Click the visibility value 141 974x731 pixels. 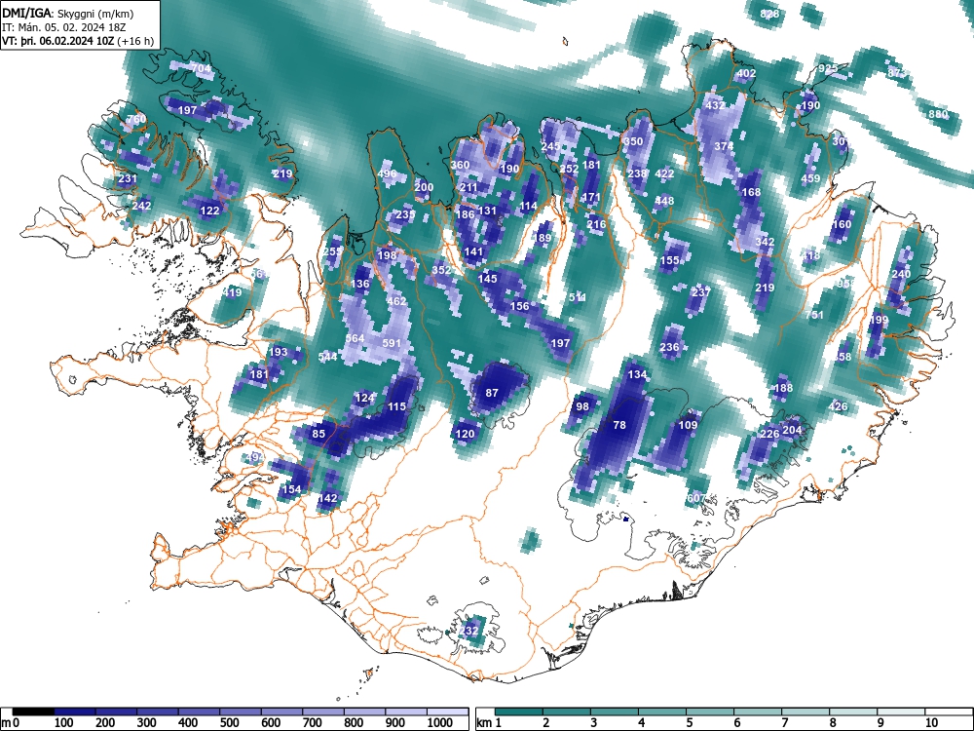[473, 251]
